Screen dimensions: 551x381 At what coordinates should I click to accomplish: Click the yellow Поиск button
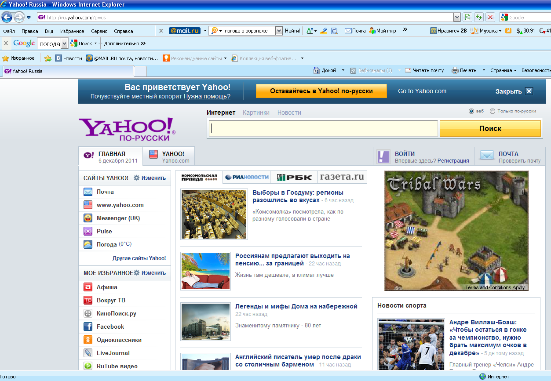[490, 128]
